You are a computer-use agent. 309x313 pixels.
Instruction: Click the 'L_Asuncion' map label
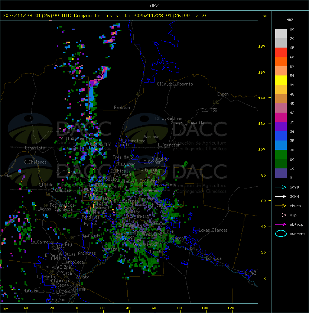click(169, 145)
